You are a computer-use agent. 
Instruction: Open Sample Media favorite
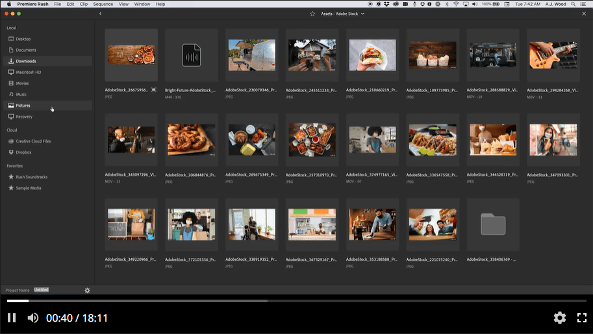[x=28, y=188]
